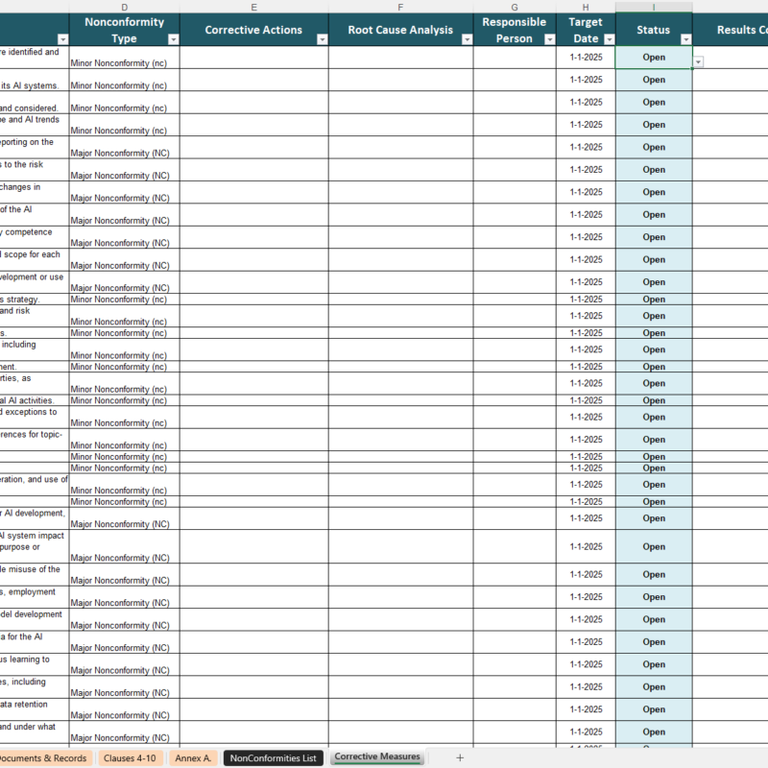The width and height of the screenshot is (768, 768).
Task: Select column D by its header letter
Action: pyautogui.click(x=124, y=8)
